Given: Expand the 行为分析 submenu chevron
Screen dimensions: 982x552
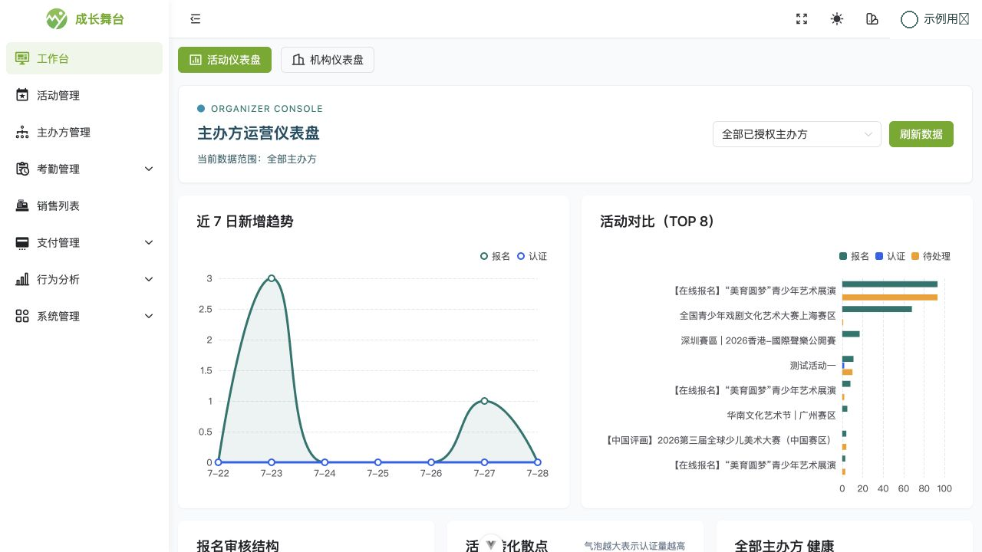Looking at the screenshot, I should pyautogui.click(x=149, y=279).
